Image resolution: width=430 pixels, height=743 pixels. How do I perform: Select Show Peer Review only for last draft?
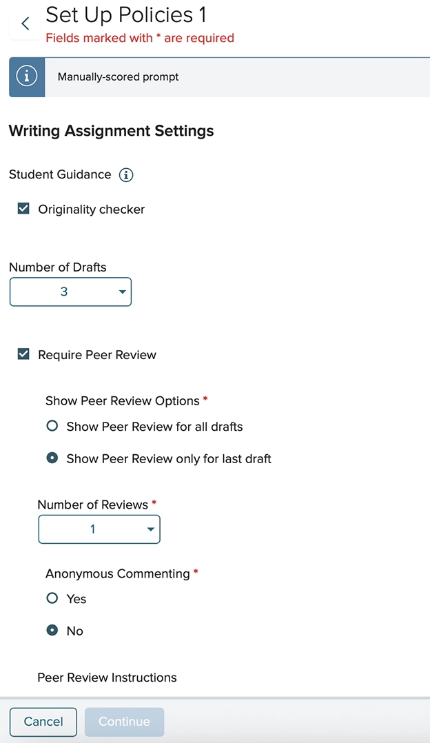52,458
